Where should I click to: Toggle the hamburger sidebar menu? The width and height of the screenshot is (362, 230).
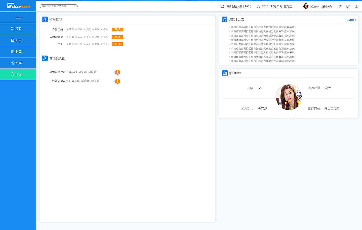click(18, 17)
